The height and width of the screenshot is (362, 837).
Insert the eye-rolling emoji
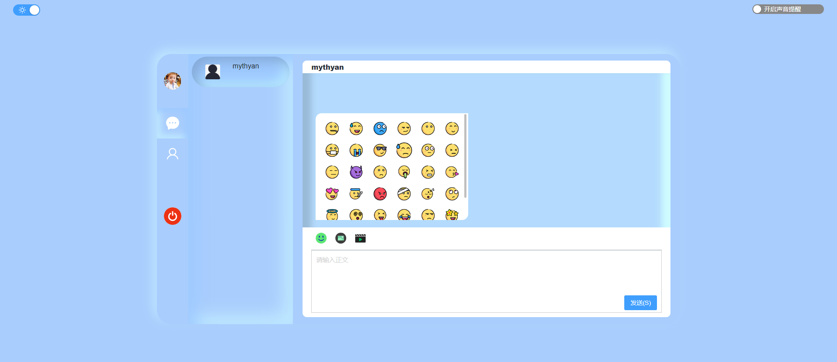coord(452,194)
